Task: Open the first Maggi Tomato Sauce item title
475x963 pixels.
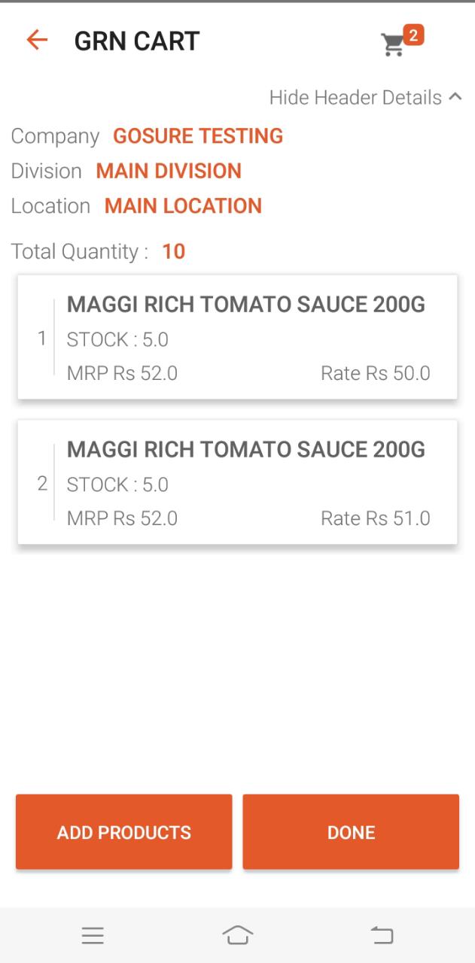Action: [x=245, y=305]
